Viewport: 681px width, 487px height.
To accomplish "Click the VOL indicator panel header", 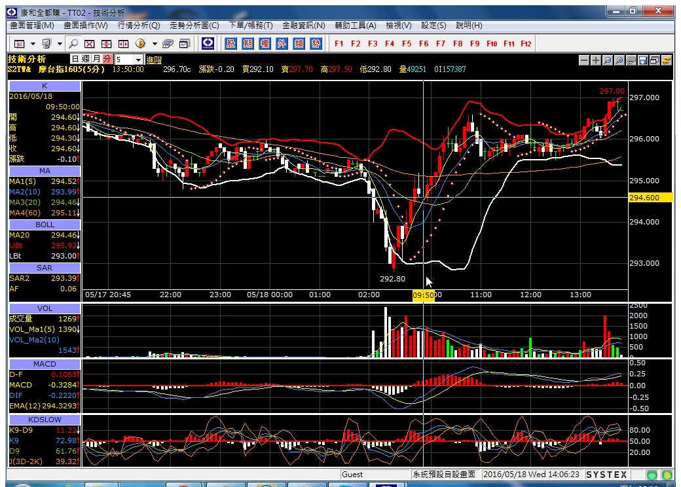I will (45, 308).
